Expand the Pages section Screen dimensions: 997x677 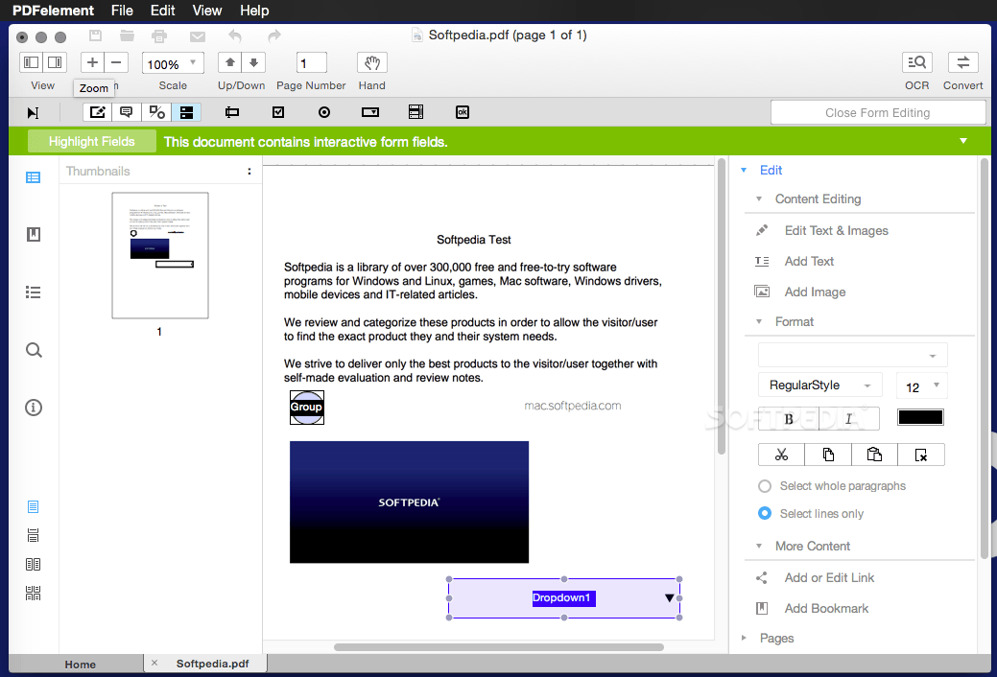point(744,638)
